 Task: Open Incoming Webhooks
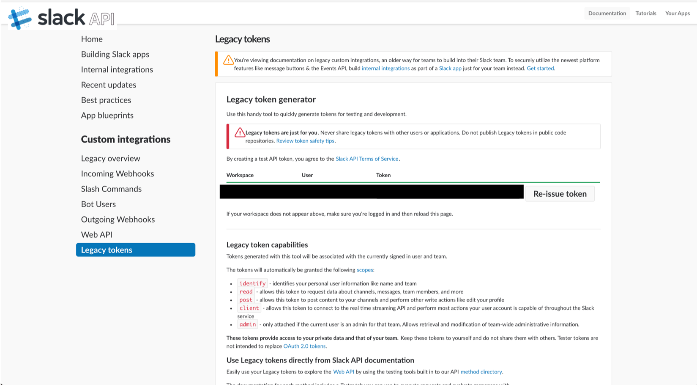click(x=118, y=173)
